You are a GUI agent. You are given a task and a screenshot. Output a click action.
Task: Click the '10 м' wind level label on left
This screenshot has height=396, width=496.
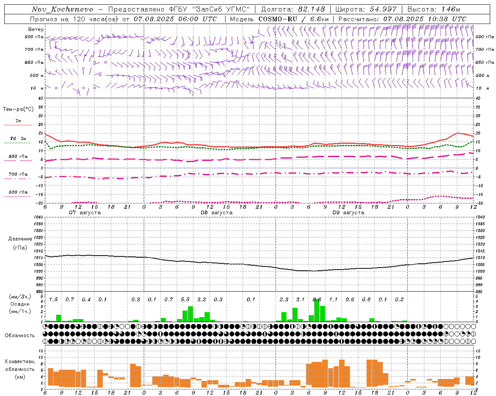[37, 89]
